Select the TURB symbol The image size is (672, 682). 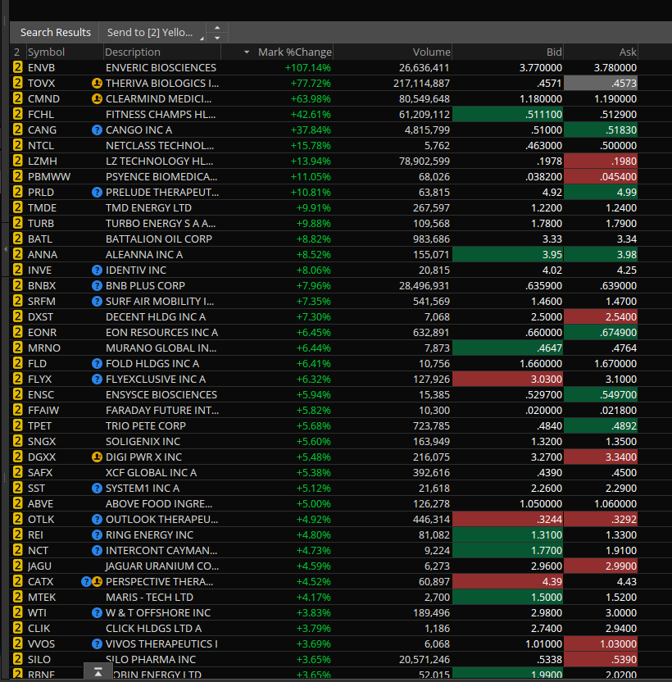[x=41, y=223]
